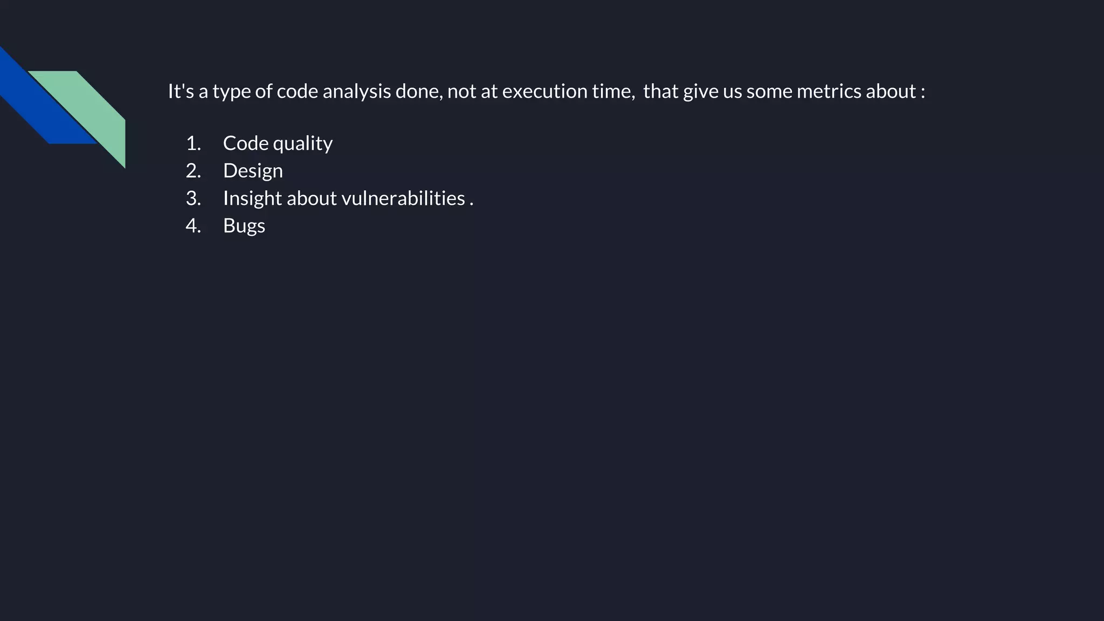The width and height of the screenshot is (1104, 621).
Task: Select the "Code quality" list item
Action: coord(278,143)
